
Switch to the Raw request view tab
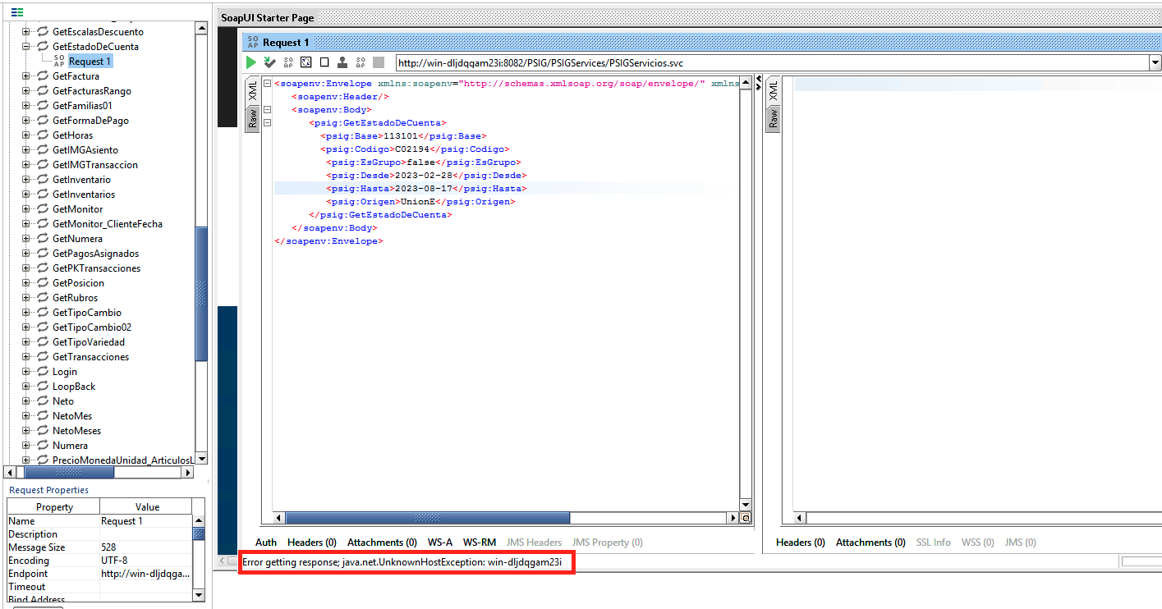pyautogui.click(x=253, y=119)
